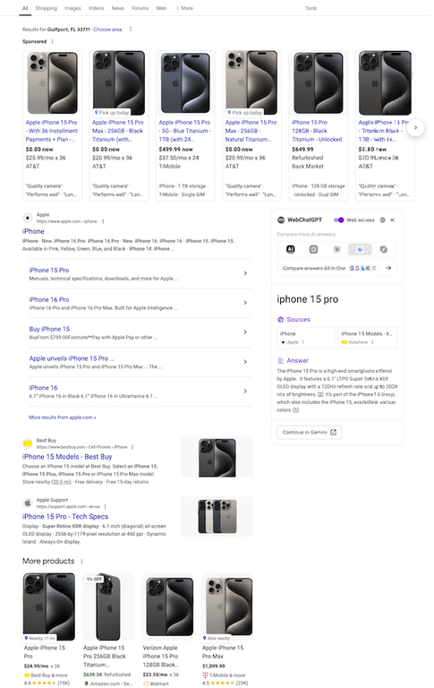Click the Buy iPhone 15 sitelink title

49,329
